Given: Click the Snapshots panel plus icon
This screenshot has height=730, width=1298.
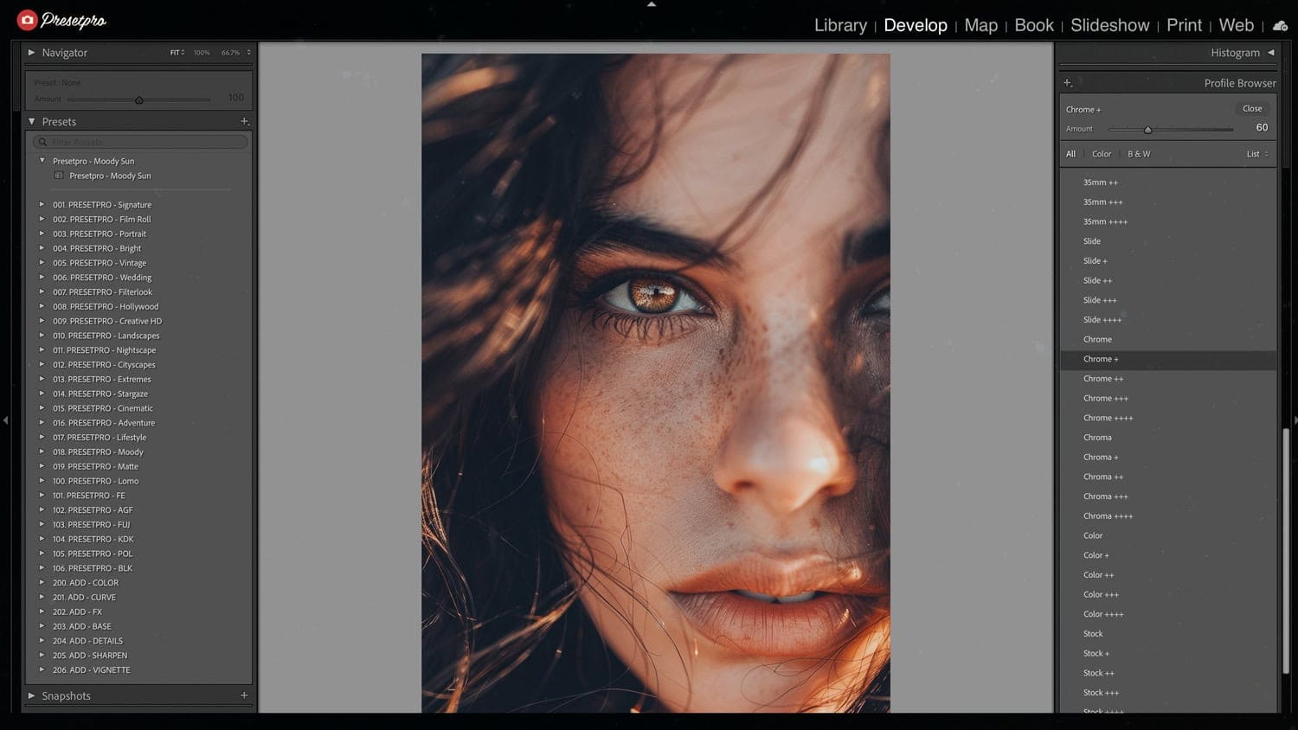Looking at the screenshot, I should pyautogui.click(x=244, y=695).
